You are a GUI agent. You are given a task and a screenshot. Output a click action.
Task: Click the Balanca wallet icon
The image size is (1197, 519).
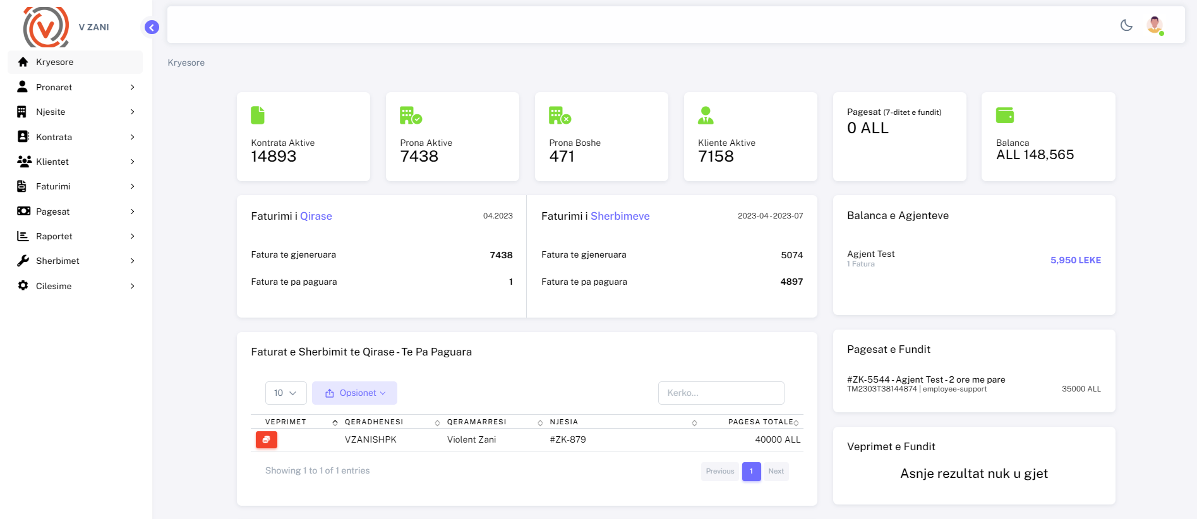tap(1004, 116)
